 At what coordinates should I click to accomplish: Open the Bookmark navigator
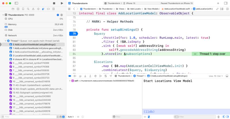click(23, 9)
